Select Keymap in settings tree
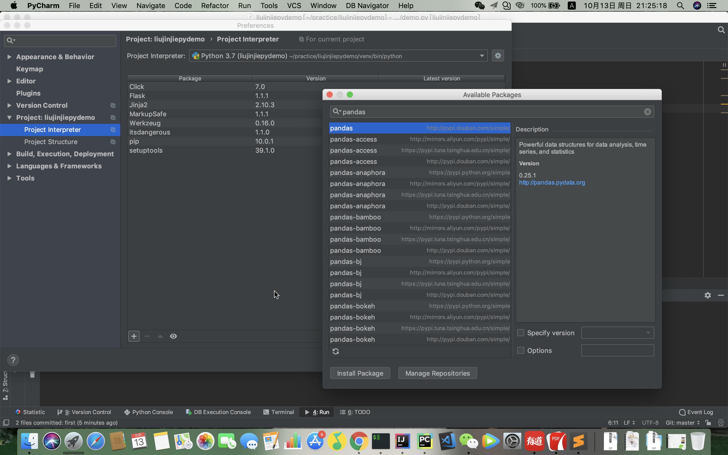 point(30,69)
